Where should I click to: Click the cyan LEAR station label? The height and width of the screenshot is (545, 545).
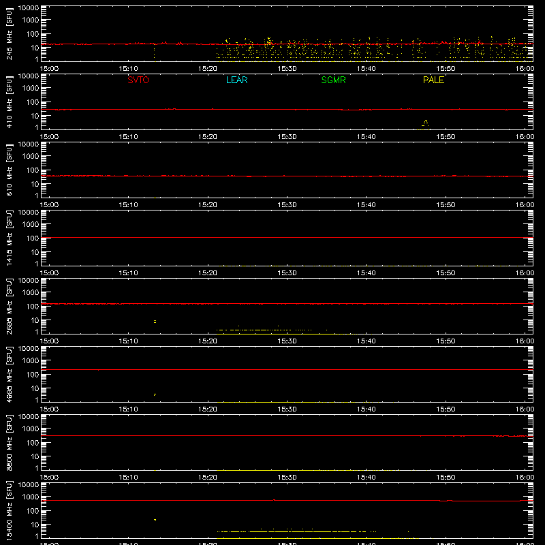(236, 80)
